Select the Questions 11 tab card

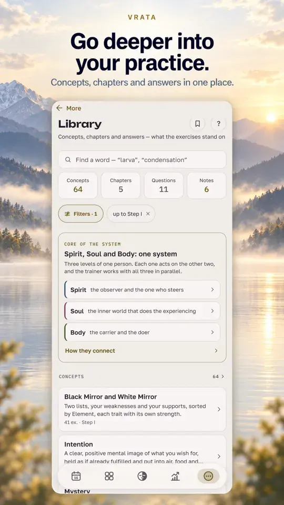[164, 186]
